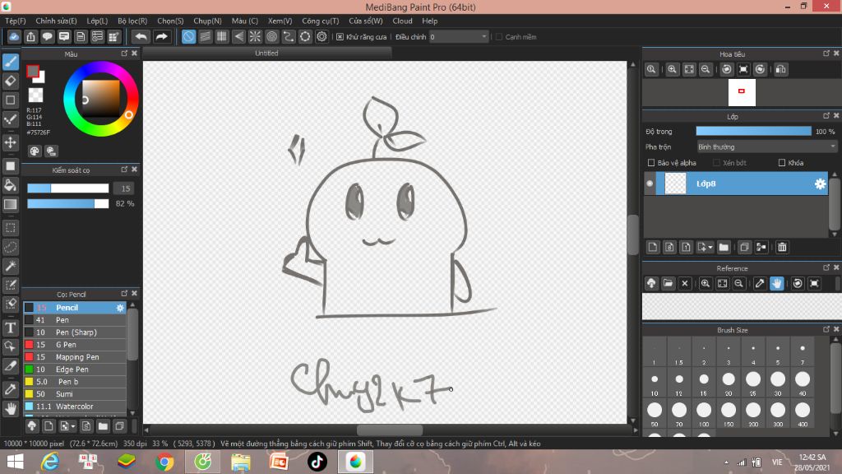The width and height of the screenshot is (842, 474).
Task: Open Điều chỉnh value dropdown
Action: pyautogui.click(x=459, y=36)
